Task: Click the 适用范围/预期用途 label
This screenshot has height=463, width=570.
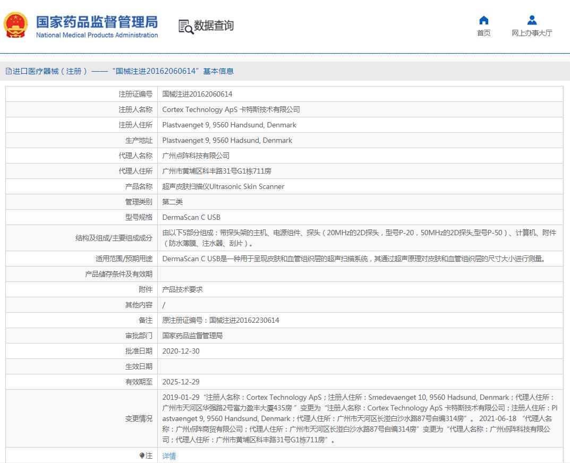Action: (x=124, y=259)
